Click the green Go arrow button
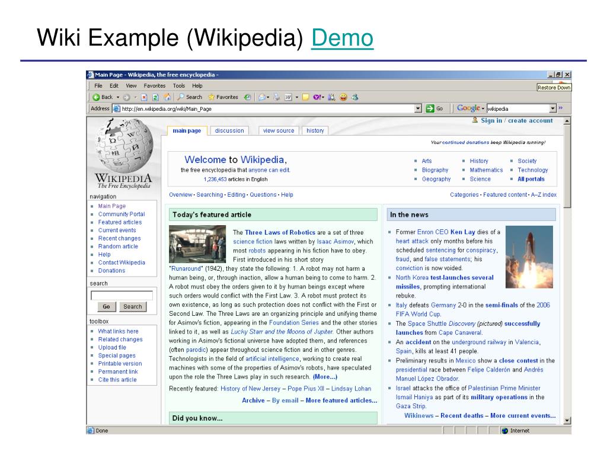Viewport: 607px width, 455px height. point(430,109)
